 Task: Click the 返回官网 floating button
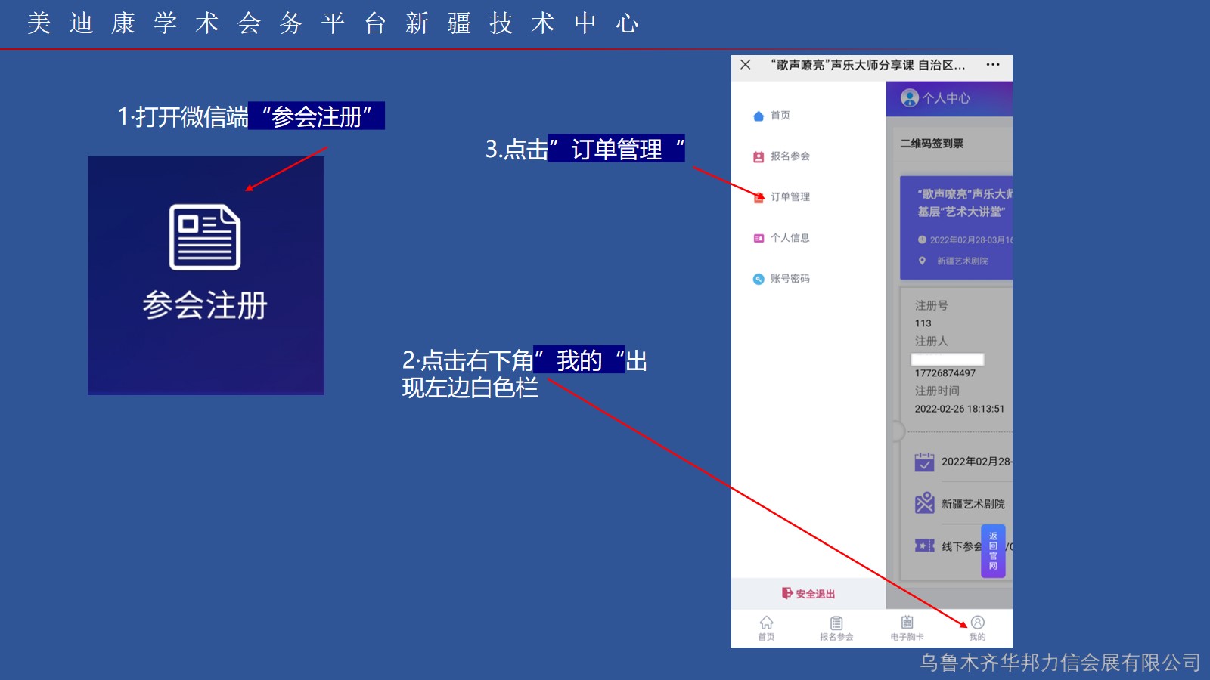pyautogui.click(x=993, y=551)
